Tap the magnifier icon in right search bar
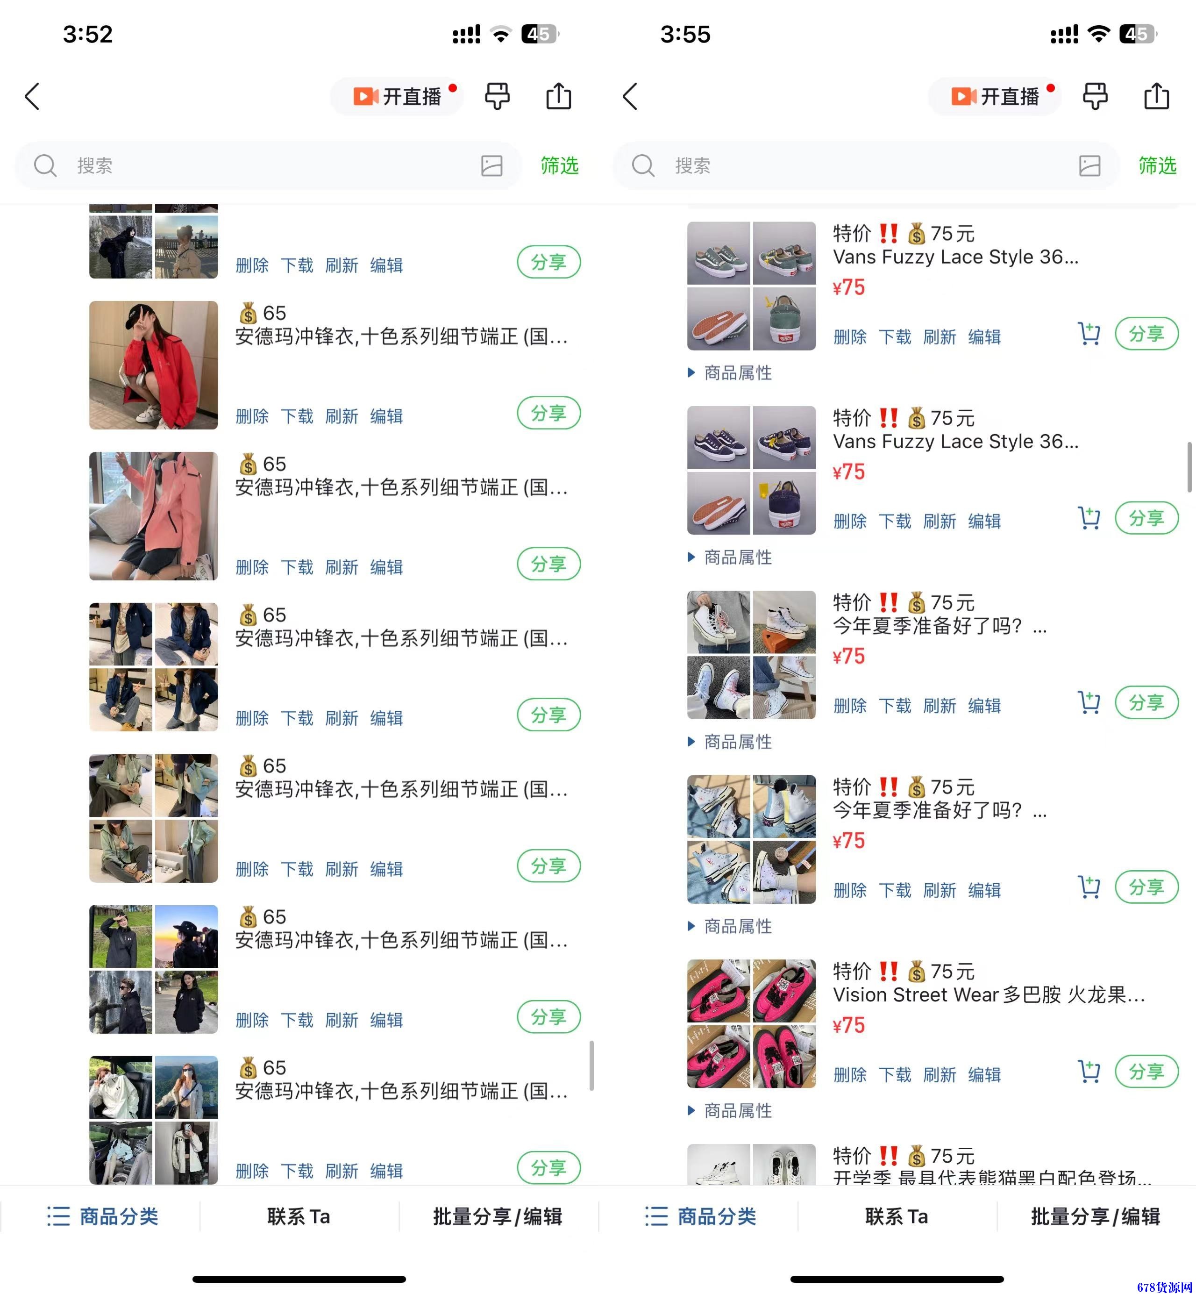This screenshot has width=1196, height=1294. click(643, 166)
